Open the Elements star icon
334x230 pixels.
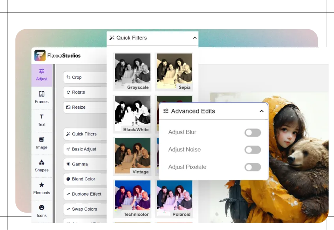coord(41,188)
